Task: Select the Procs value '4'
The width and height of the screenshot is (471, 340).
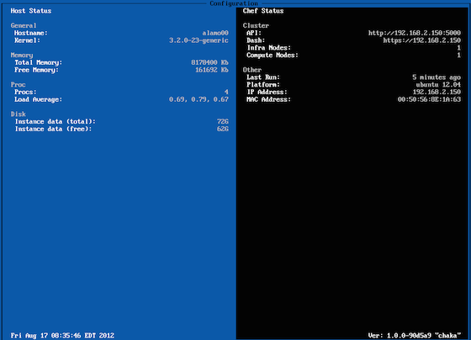Action: [x=226, y=92]
